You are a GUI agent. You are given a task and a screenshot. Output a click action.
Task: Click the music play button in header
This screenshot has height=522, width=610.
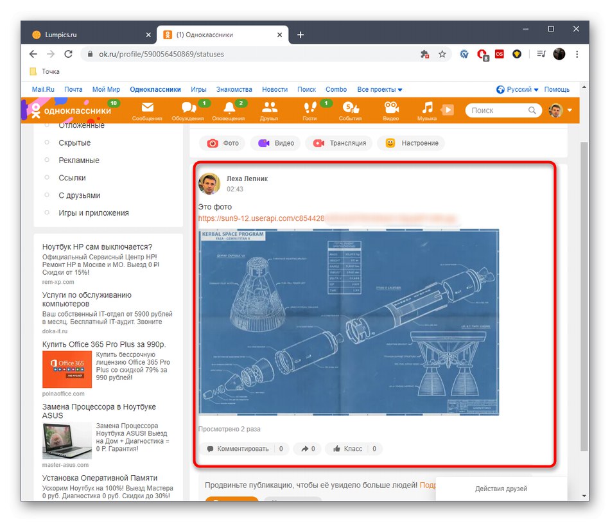[x=448, y=110]
